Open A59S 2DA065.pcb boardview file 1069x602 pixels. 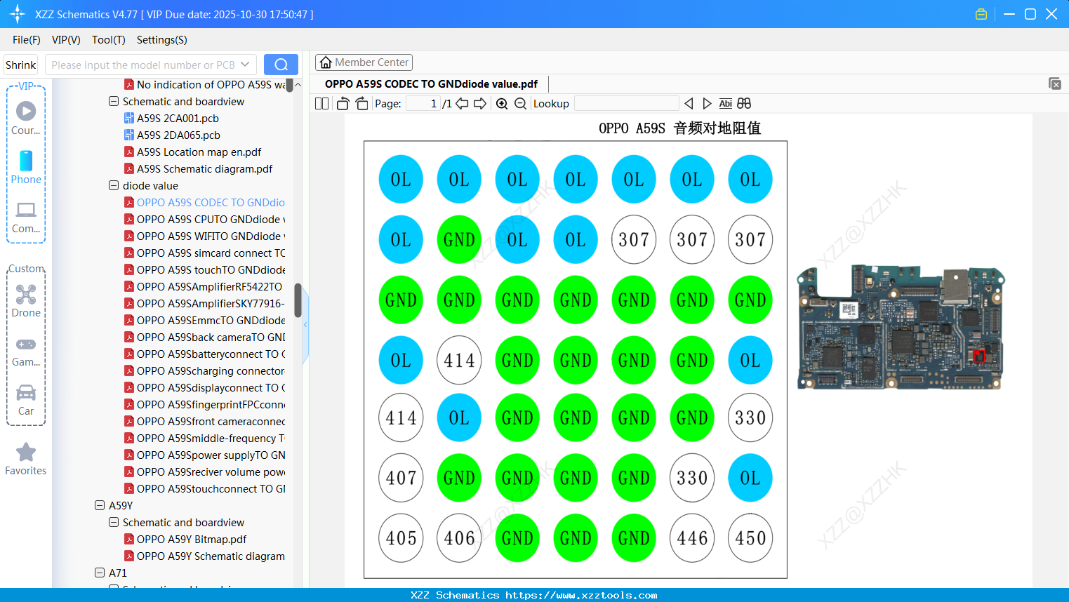pos(178,135)
